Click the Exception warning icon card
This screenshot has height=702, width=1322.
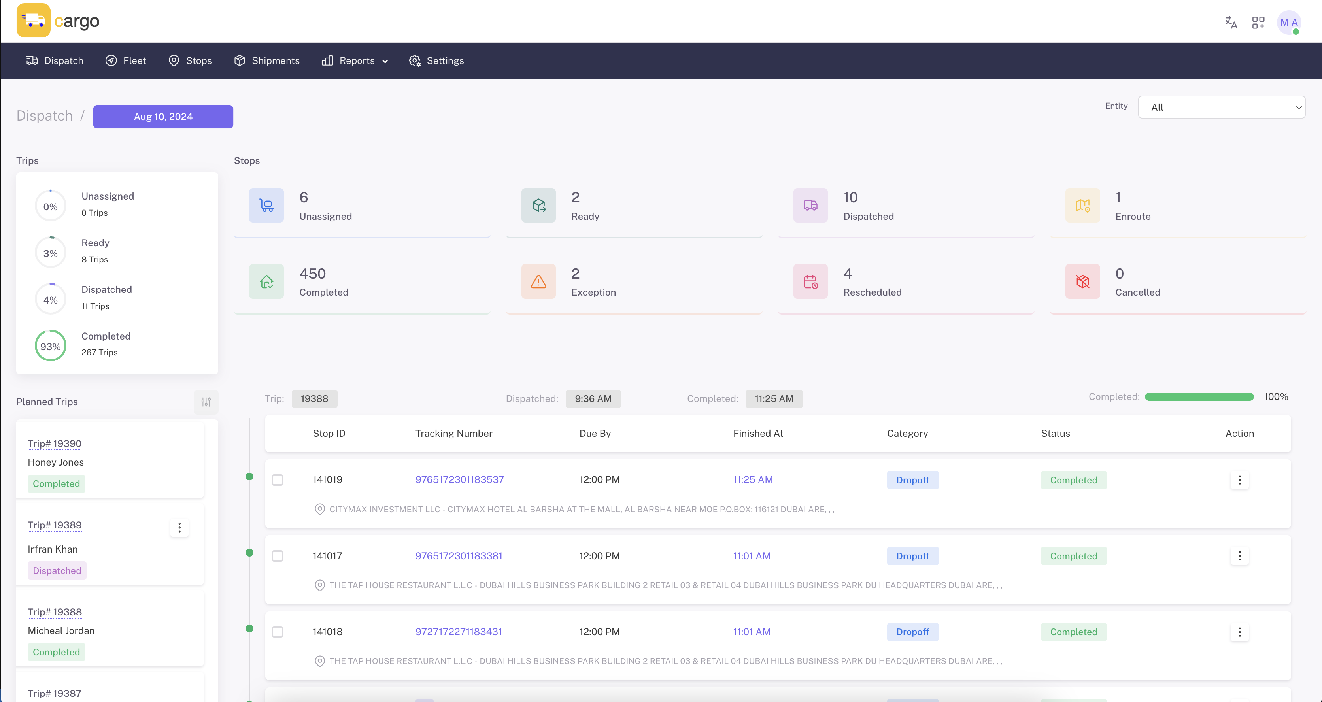click(538, 281)
